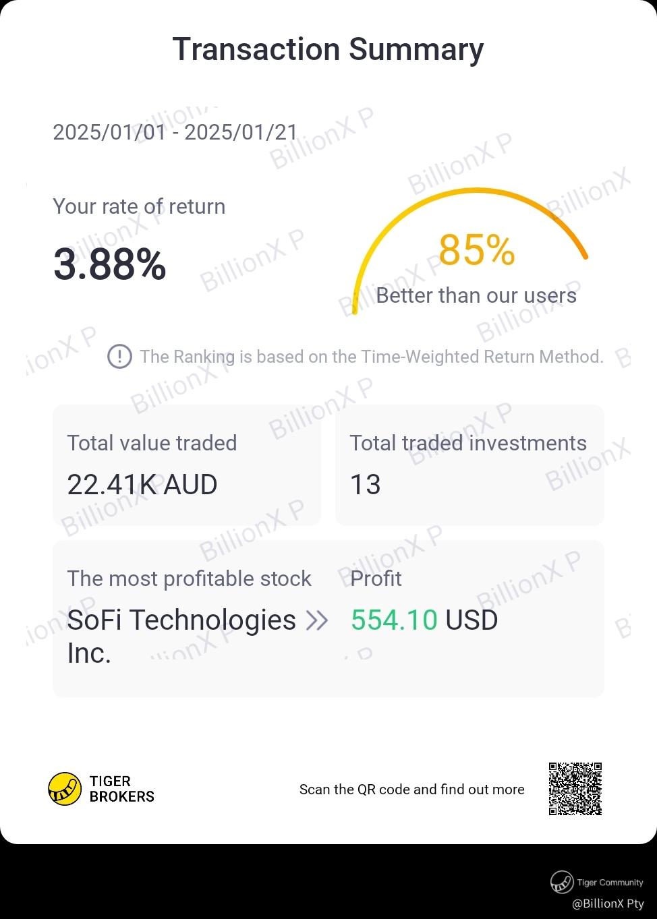657x919 pixels.
Task: Click the Transaction Summary title
Action: point(328,49)
